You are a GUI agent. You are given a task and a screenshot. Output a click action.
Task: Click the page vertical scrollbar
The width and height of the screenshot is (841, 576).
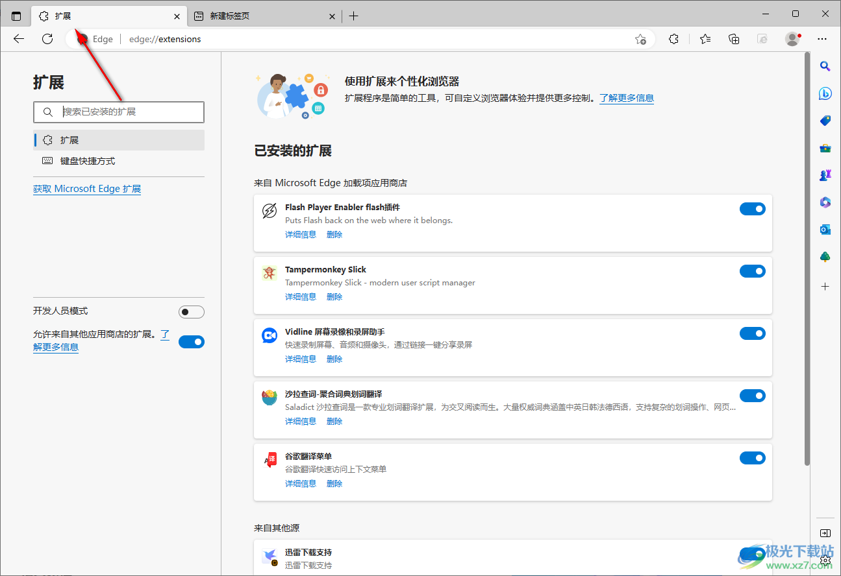point(807,259)
